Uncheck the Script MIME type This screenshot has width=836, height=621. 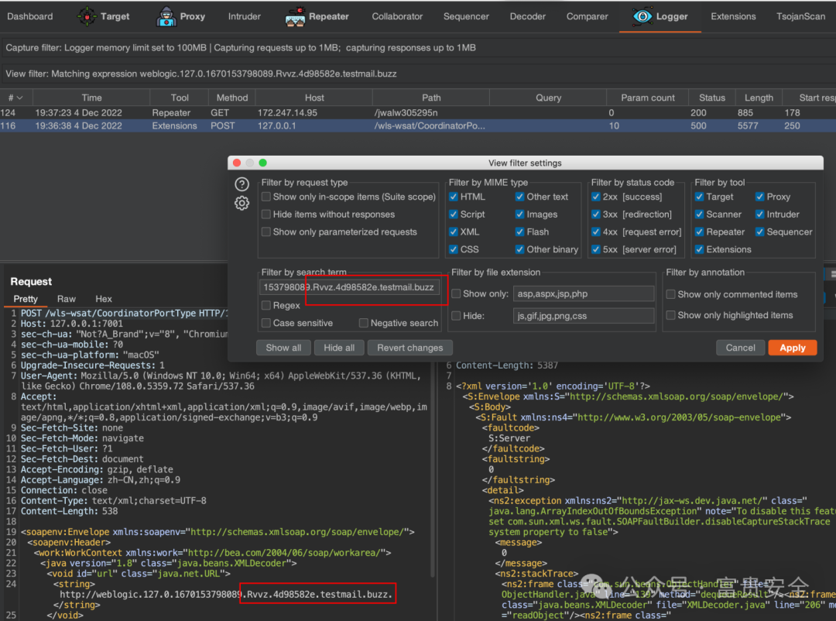(453, 214)
